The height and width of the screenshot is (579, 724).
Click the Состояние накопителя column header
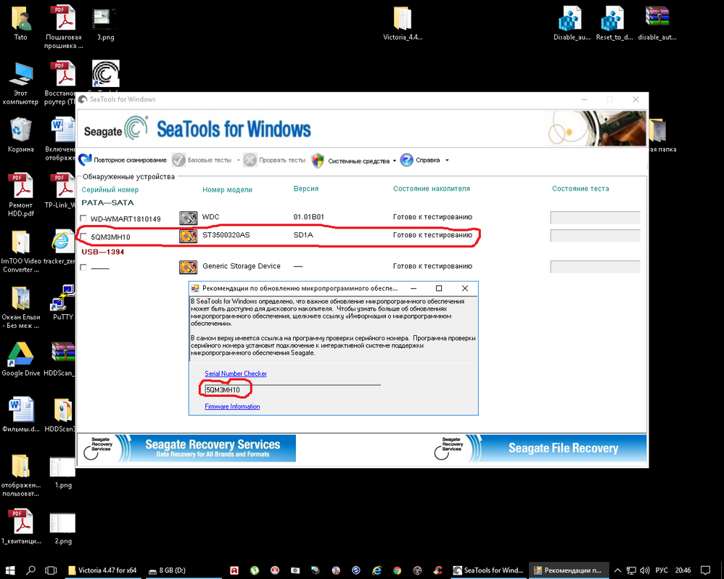[x=431, y=189]
